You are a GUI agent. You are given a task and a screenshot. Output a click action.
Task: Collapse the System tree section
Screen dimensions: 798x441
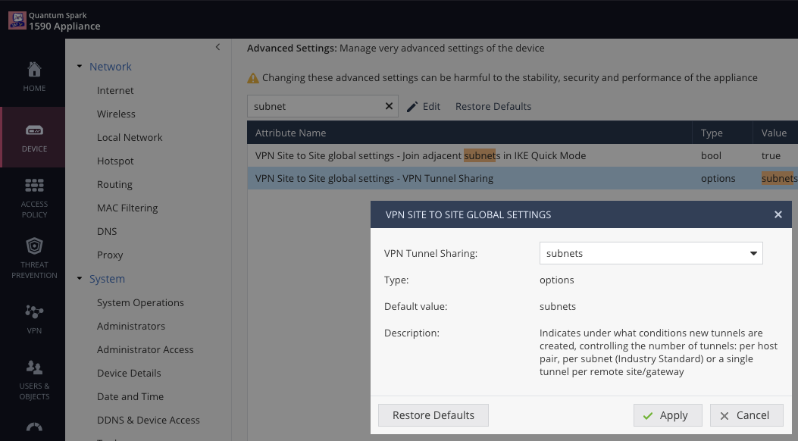click(x=80, y=279)
